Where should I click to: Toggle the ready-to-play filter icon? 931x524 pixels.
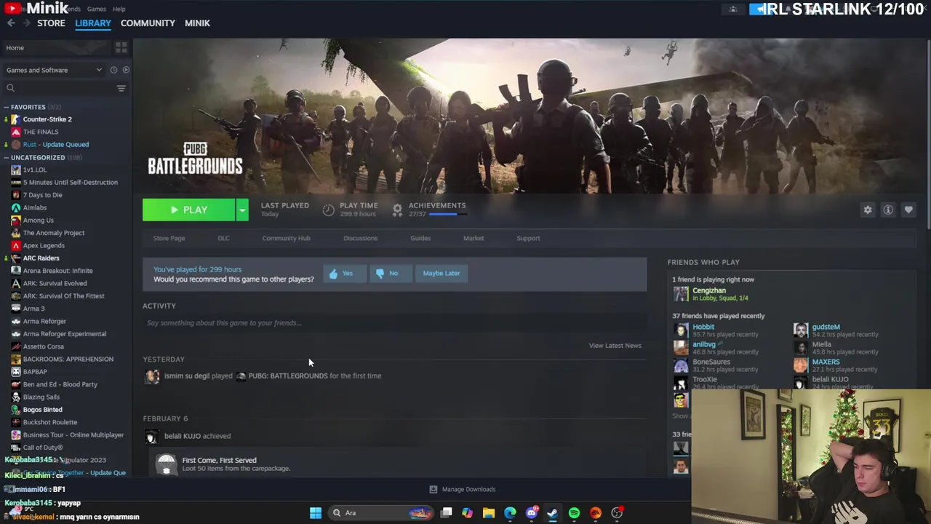tap(126, 70)
